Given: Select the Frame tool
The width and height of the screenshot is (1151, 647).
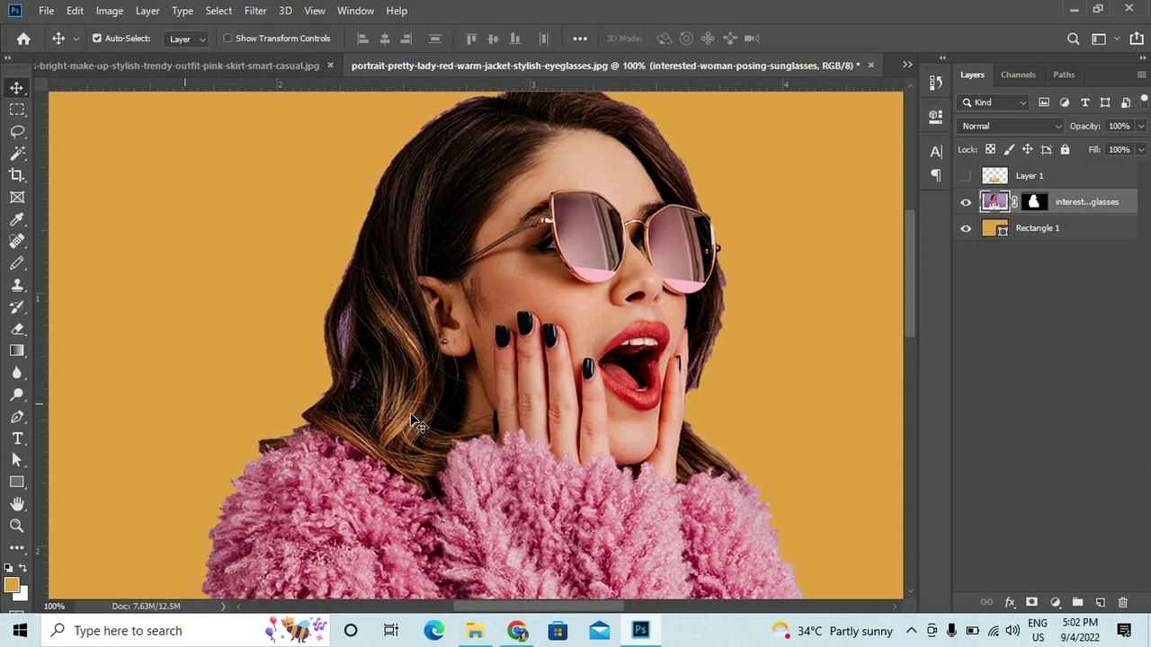Looking at the screenshot, I should point(17,198).
